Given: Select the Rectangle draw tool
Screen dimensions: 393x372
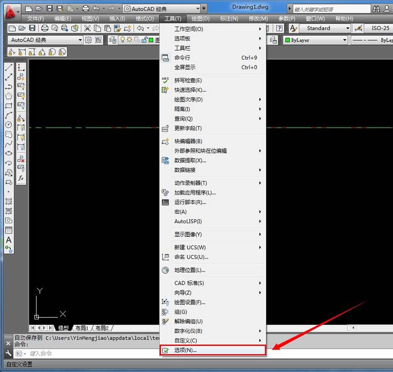Looking at the screenshot, I should pos(9,106).
